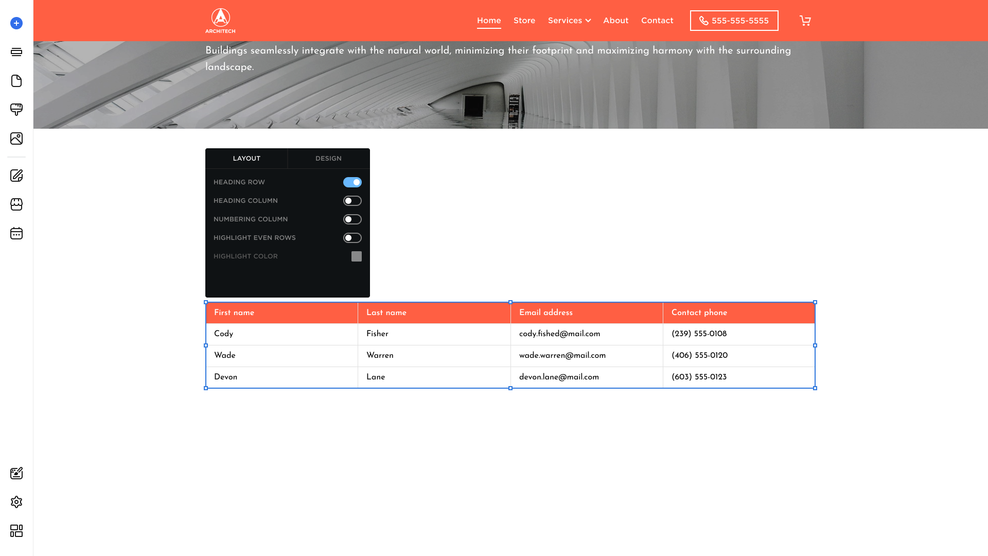Open the Highlight Color swatch
The width and height of the screenshot is (988, 556).
357,256
